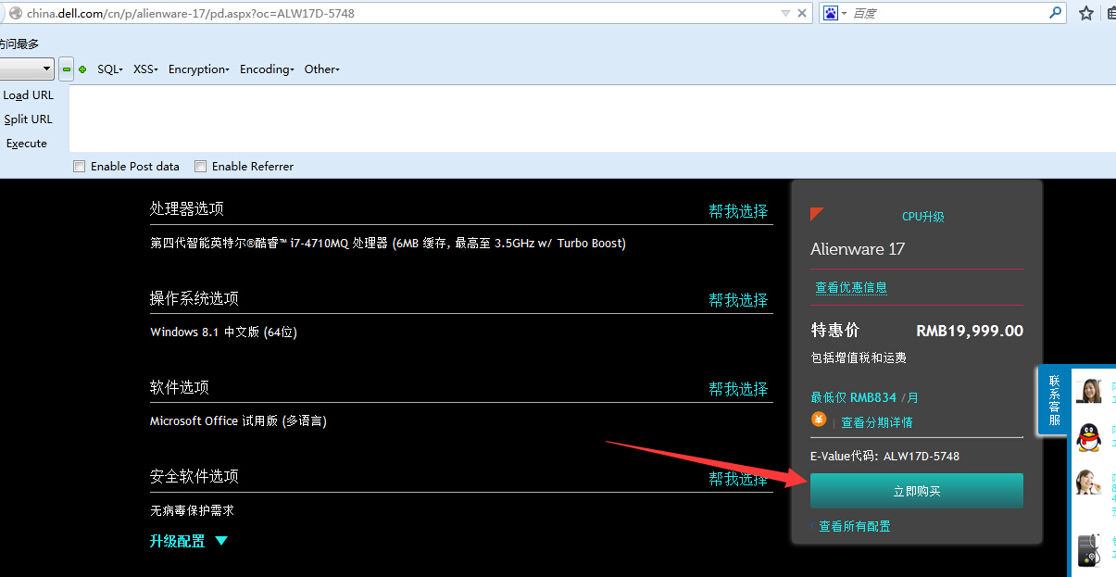Open the Encryption menu

point(199,69)
